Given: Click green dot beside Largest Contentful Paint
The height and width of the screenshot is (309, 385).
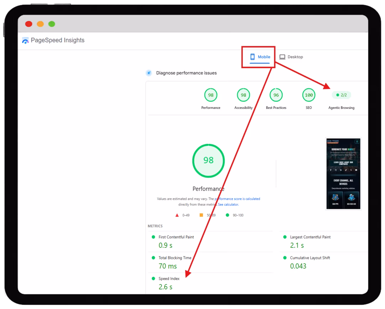Looking at the screenshot, I should 285,237.
